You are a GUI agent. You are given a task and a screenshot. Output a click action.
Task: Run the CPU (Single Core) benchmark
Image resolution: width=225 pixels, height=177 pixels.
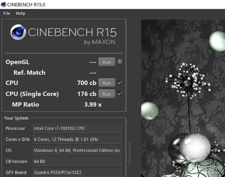coord(107,94)
